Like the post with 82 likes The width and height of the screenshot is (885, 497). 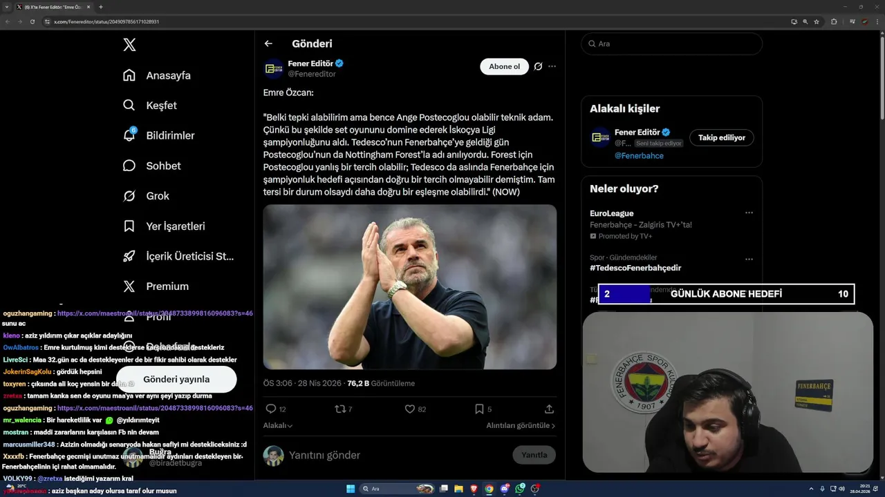pos(409,409)
